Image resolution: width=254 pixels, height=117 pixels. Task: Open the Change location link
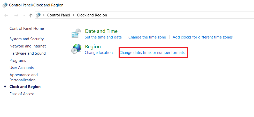pos(99,53)
